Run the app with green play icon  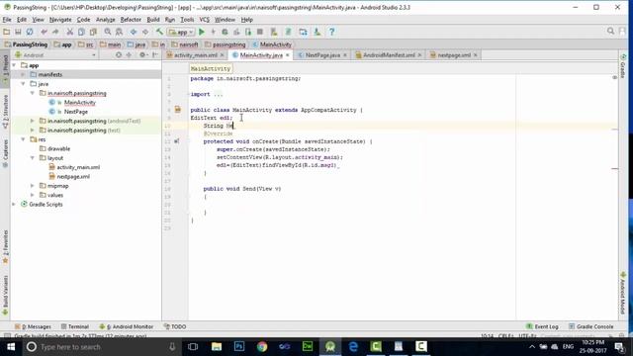click(x=202, y=32)
